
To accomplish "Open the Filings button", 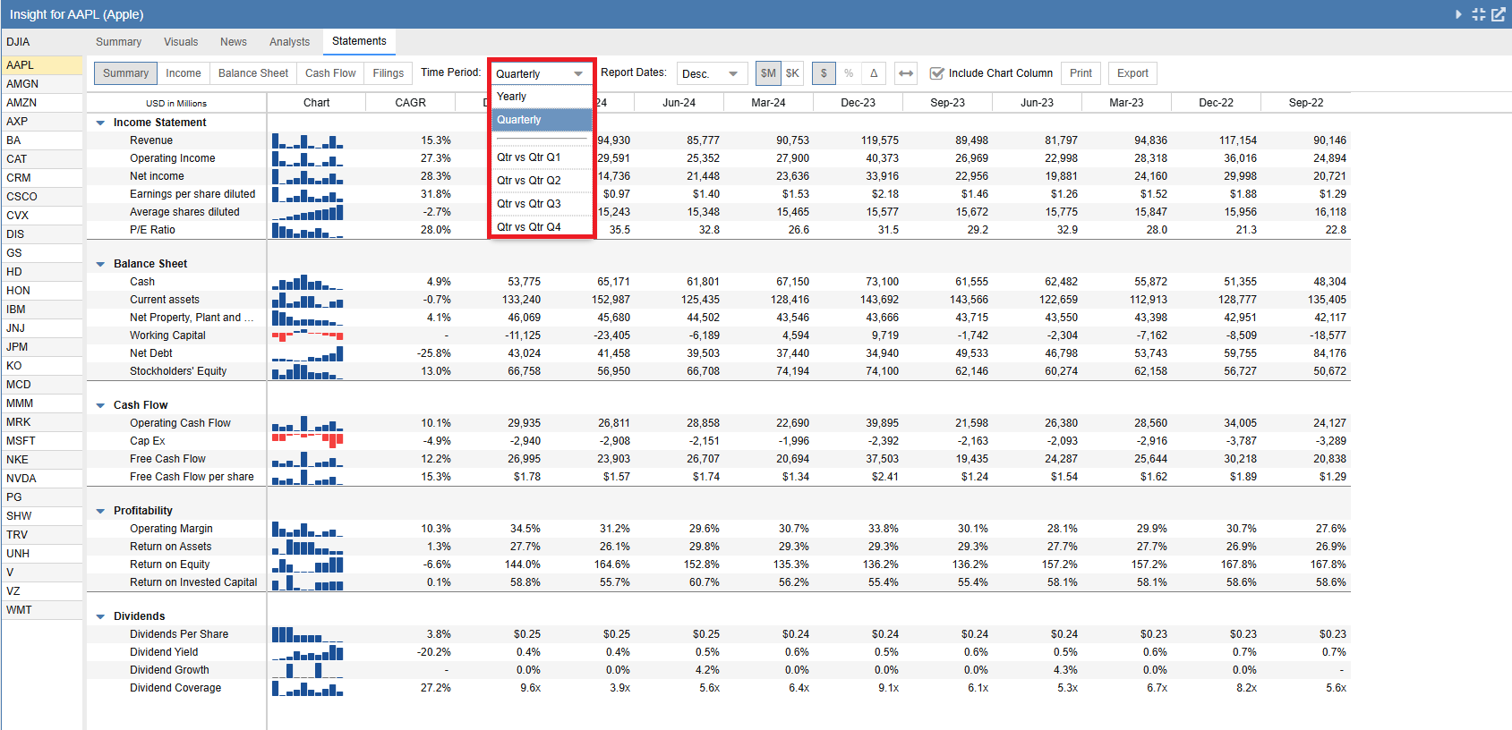I will coord(388,73).
